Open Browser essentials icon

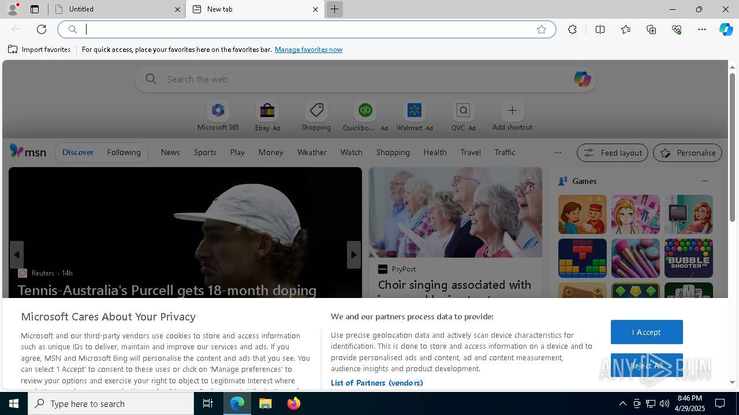[x=677, y=29]
